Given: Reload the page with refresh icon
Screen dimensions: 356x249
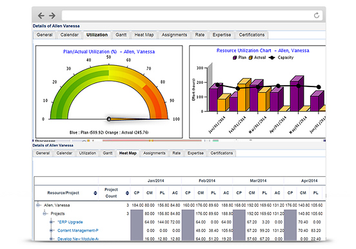Looking at the screenshot, I should [x=317, y=15].
